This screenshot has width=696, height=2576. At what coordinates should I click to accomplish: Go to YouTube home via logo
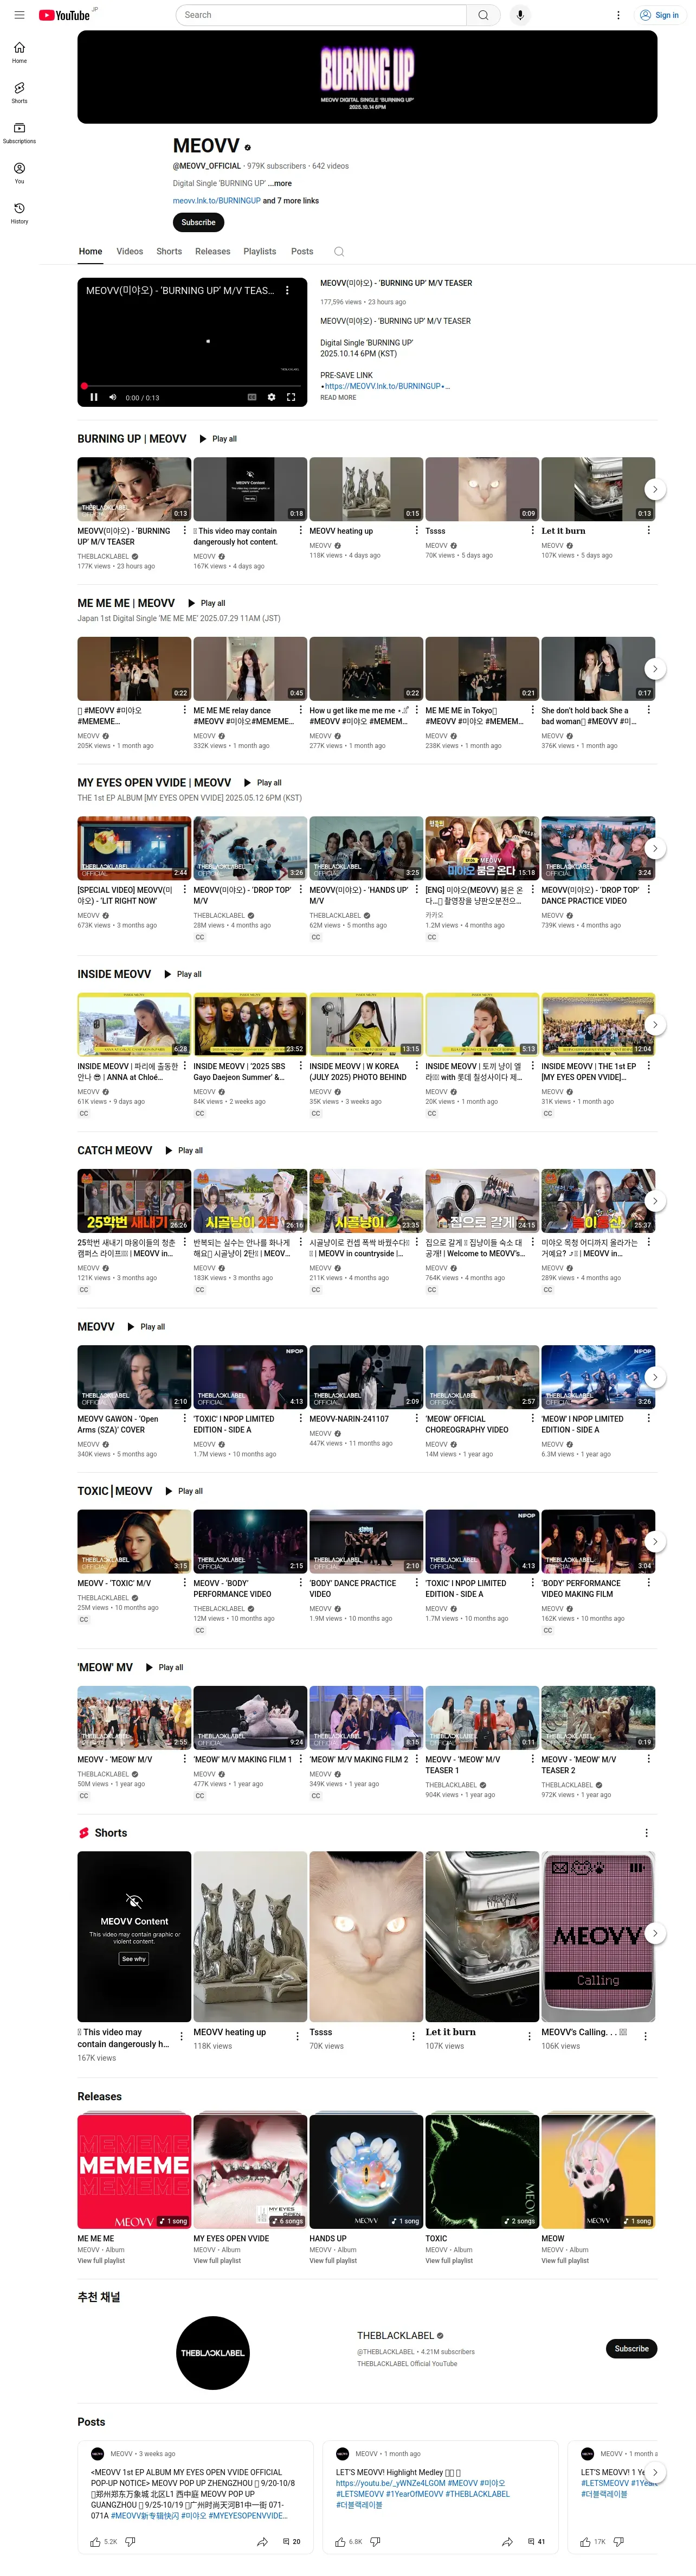[65, 15]
